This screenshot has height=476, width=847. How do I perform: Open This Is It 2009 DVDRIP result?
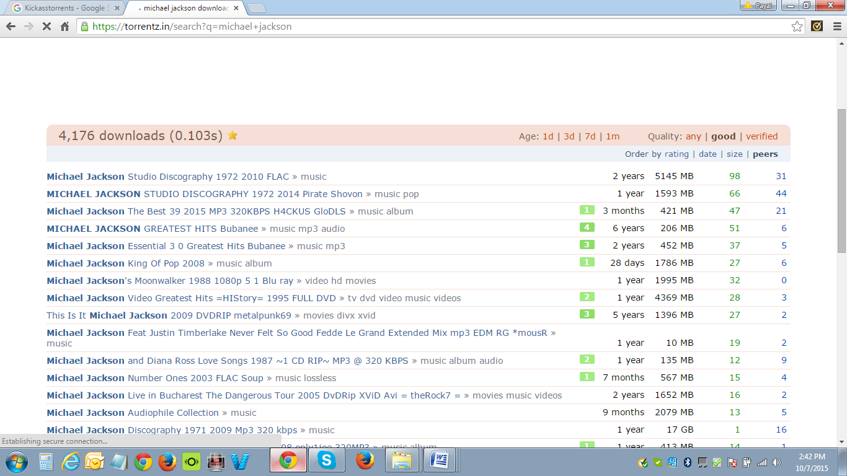coord(169,315)
